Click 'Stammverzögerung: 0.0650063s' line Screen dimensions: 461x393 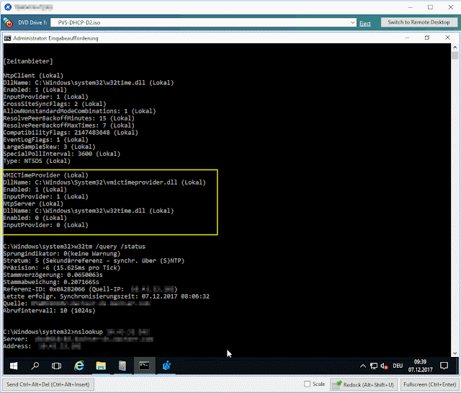(53, 275)
